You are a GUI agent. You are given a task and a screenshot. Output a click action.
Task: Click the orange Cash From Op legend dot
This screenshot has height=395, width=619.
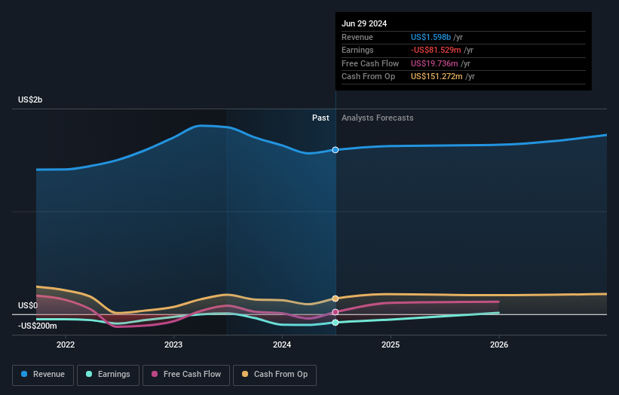tap(245, 374)
